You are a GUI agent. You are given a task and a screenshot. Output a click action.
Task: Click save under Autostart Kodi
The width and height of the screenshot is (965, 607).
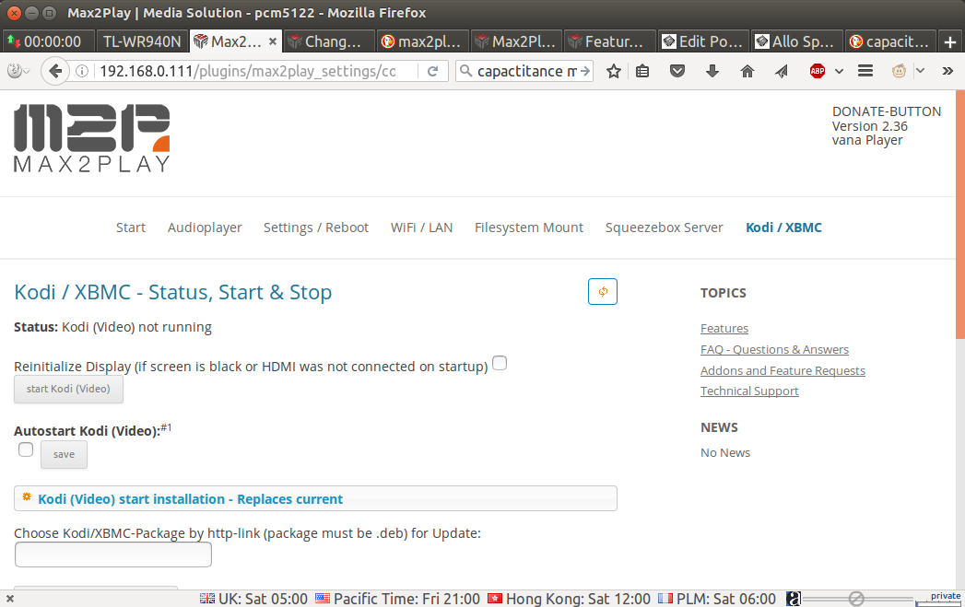coord(64,454)
